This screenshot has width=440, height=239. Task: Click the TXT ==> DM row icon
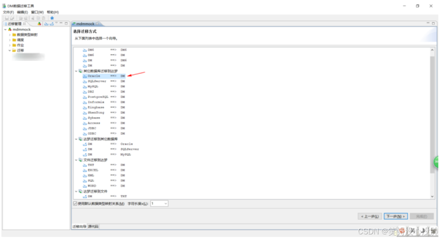(x=85, y=165)
